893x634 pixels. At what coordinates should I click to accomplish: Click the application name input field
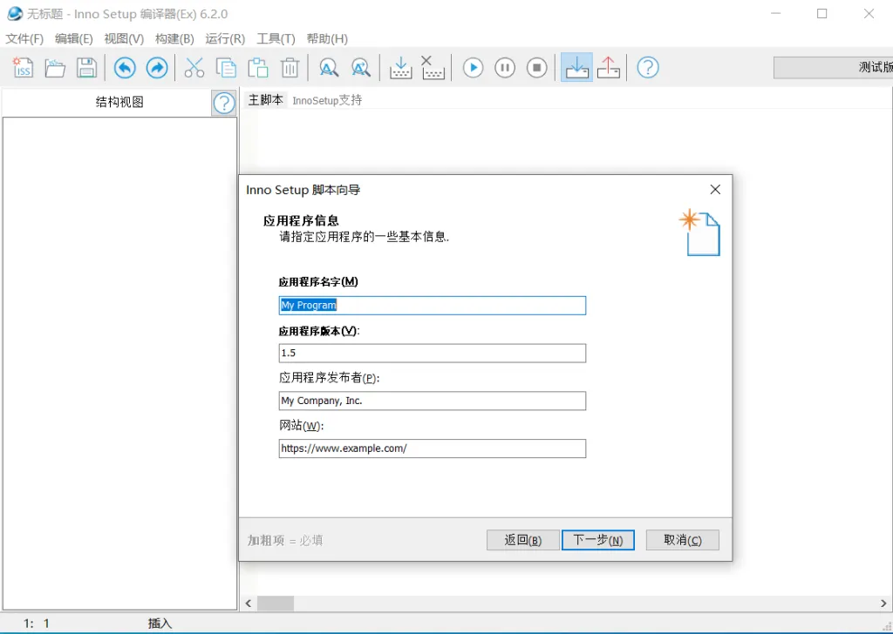(x=432, y=305)
